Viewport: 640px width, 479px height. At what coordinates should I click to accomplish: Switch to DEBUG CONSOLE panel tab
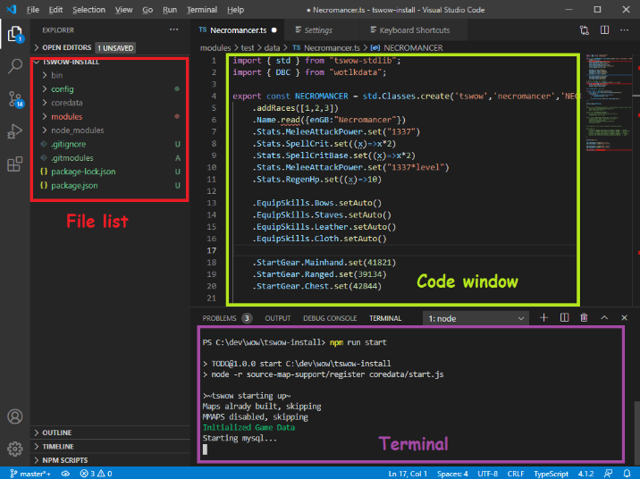(x=329, y=318)
